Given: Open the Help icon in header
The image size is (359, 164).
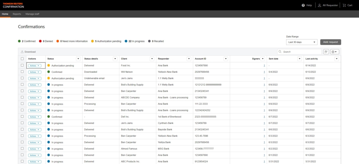Looking at the screenshot, I should point(303,5).
